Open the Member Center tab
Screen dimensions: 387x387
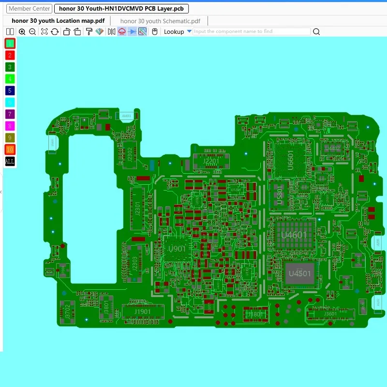tap(30, 9)
